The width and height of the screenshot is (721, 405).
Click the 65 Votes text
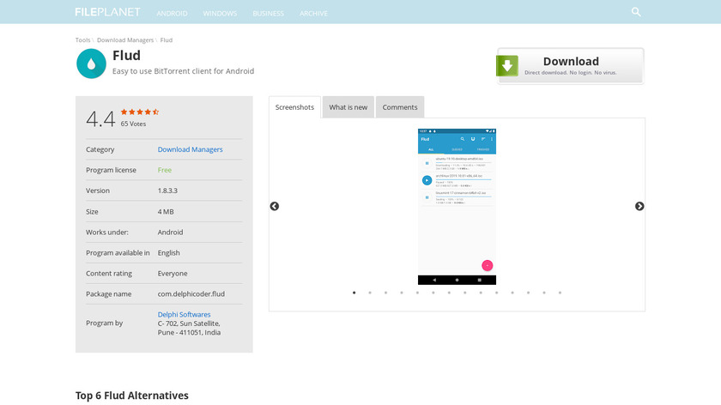pos(133,124)
